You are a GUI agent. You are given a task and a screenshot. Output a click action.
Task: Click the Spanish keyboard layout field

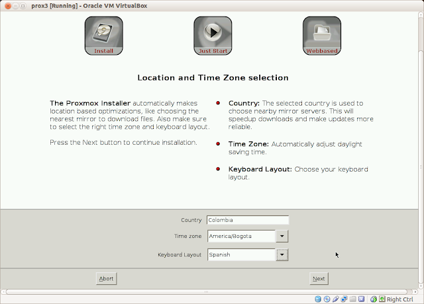(241, 254)
